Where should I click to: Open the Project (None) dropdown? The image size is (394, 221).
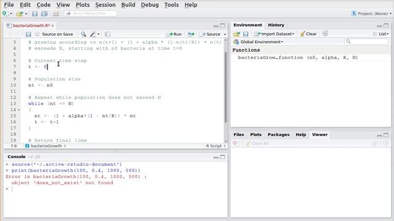372,14
